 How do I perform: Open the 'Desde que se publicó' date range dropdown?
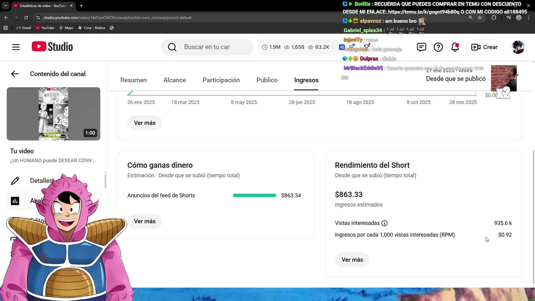(456, 79)
